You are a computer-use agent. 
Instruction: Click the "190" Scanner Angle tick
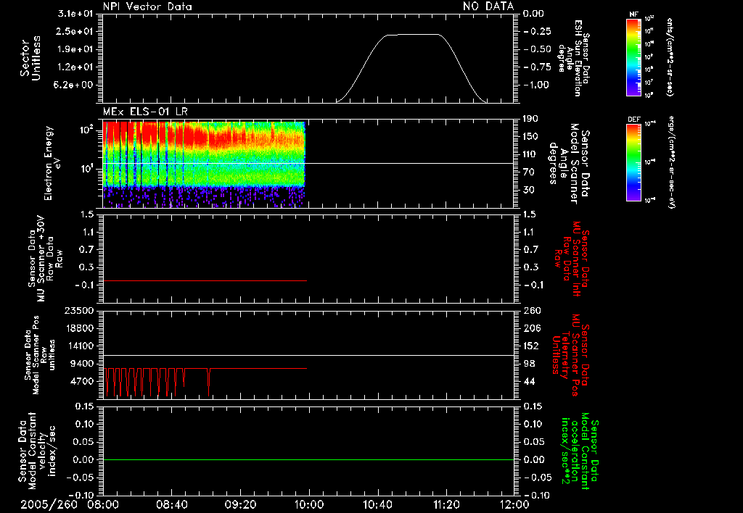point(530,119)
